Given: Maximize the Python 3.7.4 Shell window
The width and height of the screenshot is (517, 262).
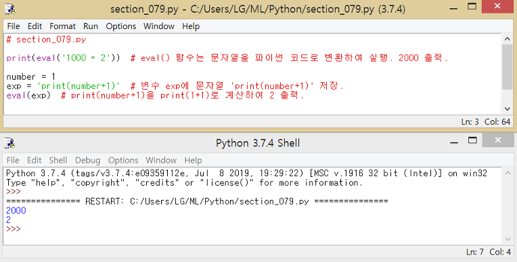Looking at the screenshot, I should click(x=472, y=140).
